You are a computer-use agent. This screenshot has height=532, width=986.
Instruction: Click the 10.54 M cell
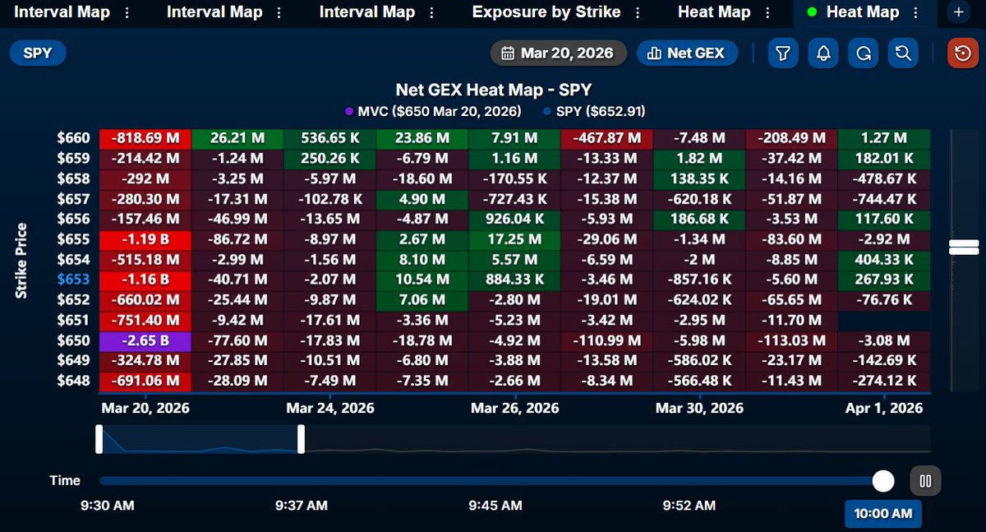[x=422, y=280]
